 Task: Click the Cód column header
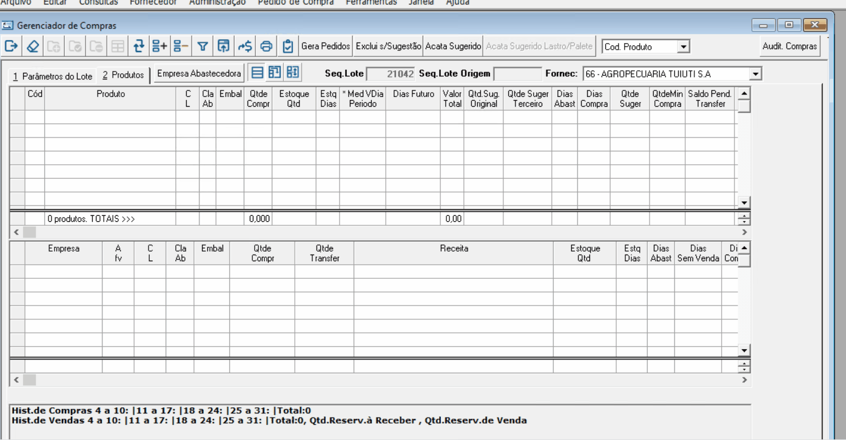[35, 99]
